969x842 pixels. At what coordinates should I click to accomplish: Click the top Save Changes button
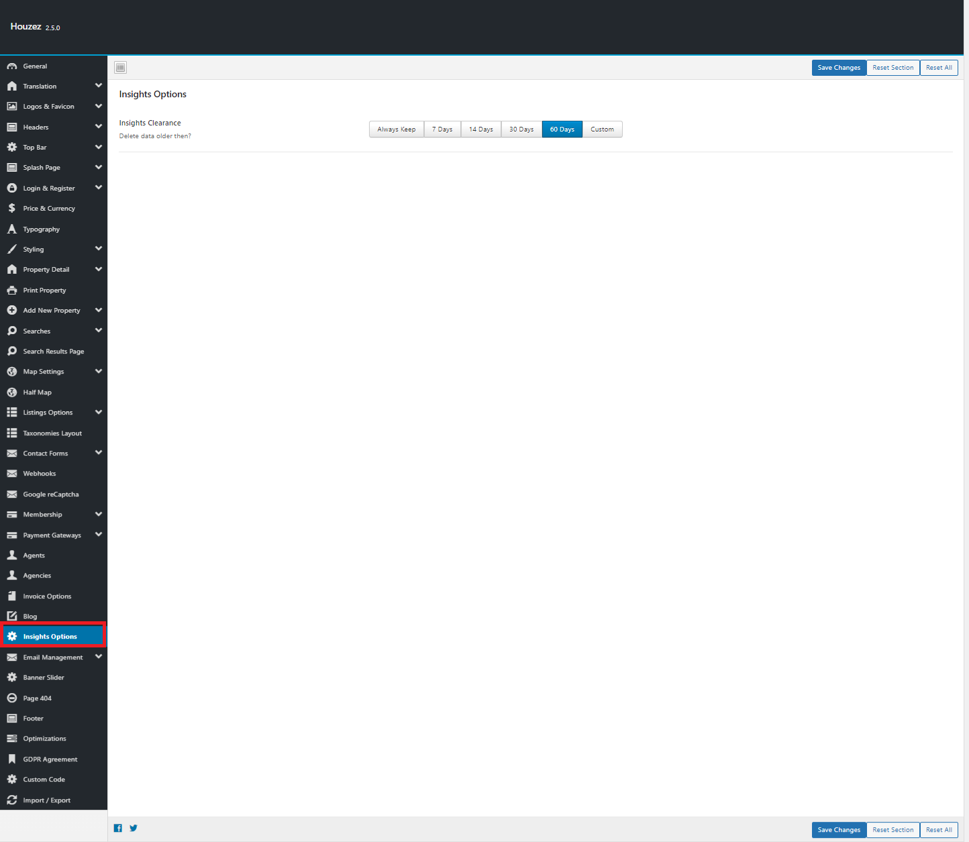tap(839, 68)
